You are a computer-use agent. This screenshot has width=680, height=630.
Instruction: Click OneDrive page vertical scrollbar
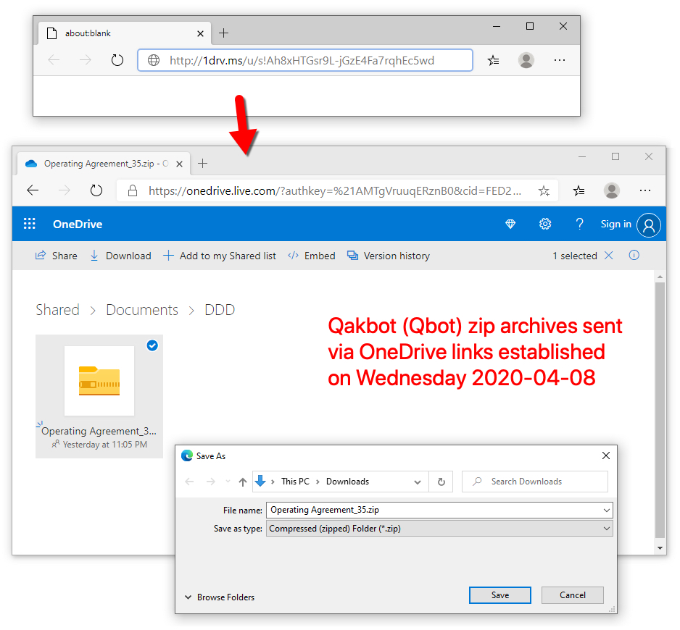tap(660, 409)
